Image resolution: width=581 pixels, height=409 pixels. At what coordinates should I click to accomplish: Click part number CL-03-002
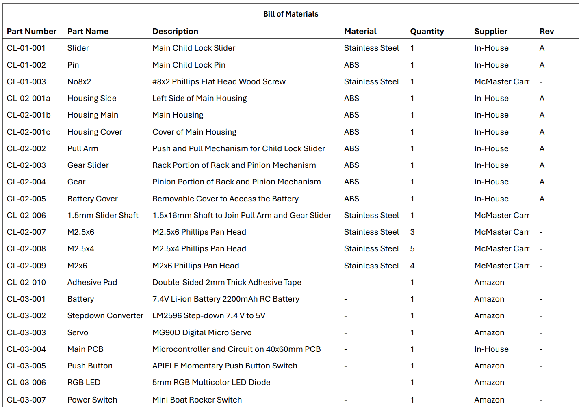[x=26, y=315]
